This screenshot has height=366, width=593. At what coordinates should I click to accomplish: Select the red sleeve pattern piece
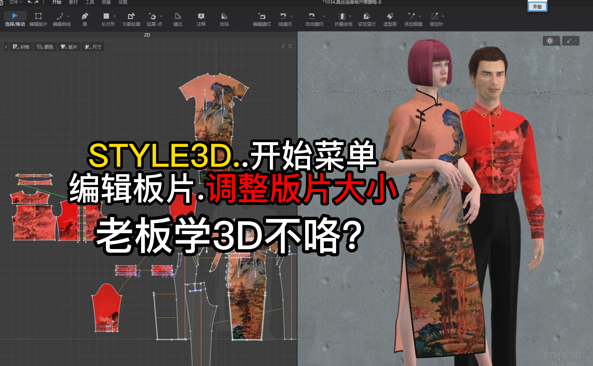(107, 309)
